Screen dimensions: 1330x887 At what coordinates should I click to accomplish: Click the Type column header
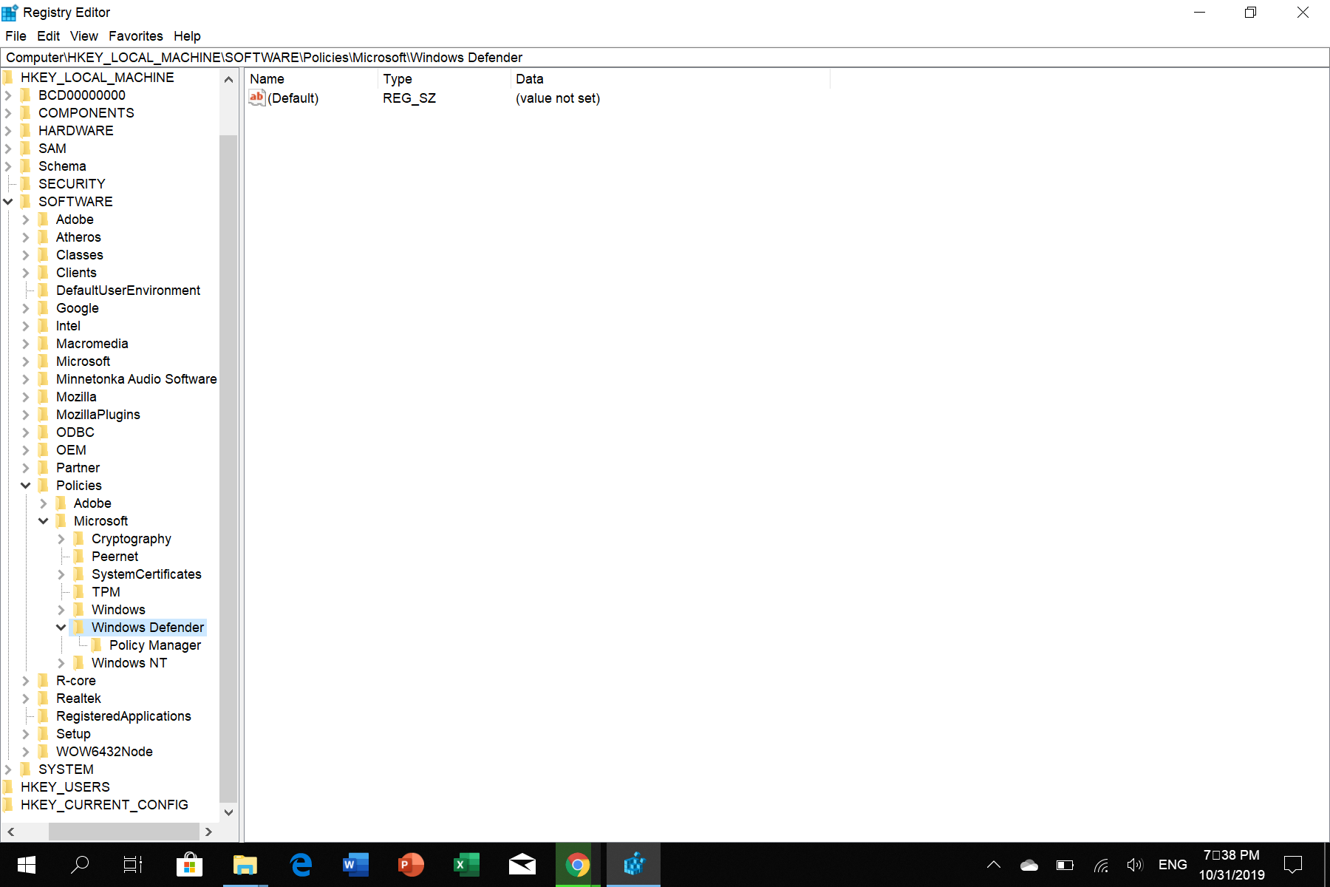tap(445, 79)
